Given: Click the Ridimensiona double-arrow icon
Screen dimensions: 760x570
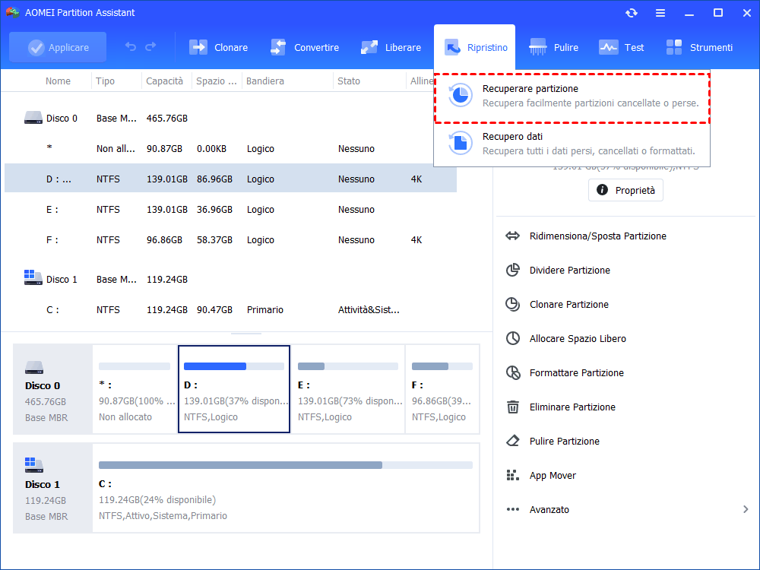Looking at the screenshot, I should pos(513,236).
